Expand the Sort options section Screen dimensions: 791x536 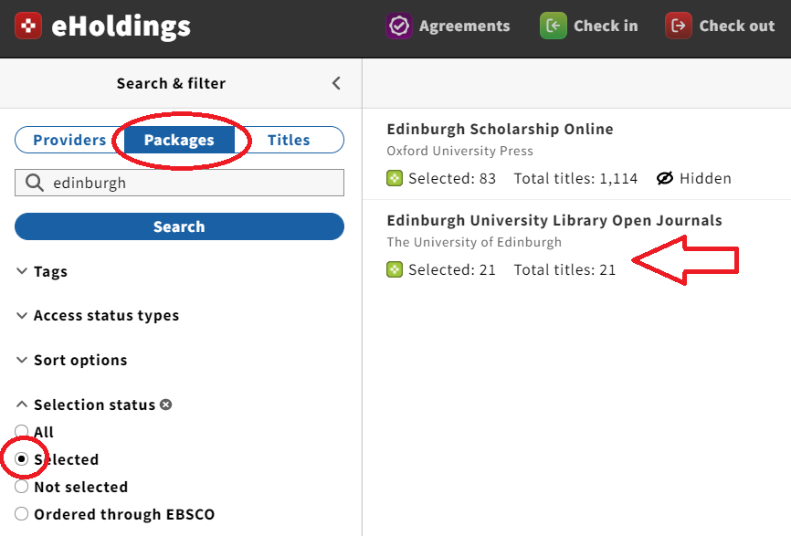(x=71, y=360)
